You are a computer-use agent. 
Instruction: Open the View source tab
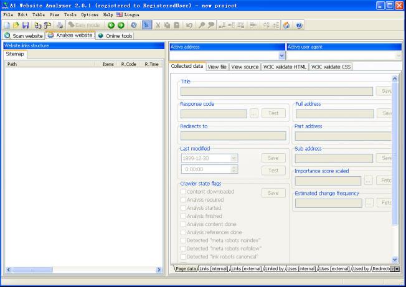point(245,67)
